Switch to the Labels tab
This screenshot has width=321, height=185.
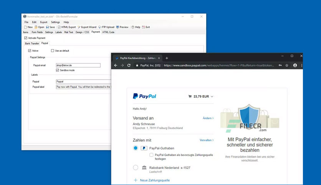58,32
